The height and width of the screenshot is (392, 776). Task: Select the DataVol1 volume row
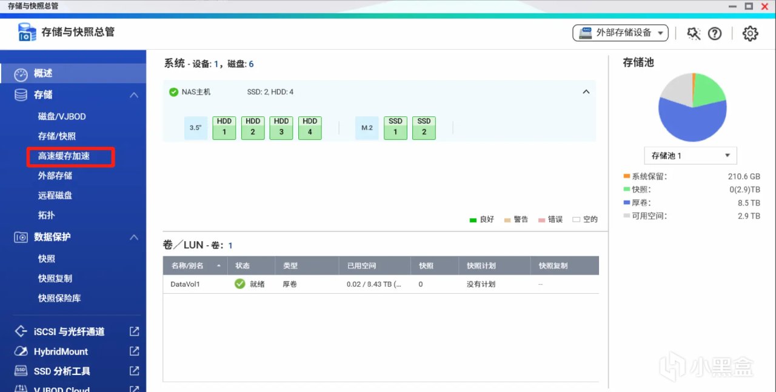pos(381,284)
